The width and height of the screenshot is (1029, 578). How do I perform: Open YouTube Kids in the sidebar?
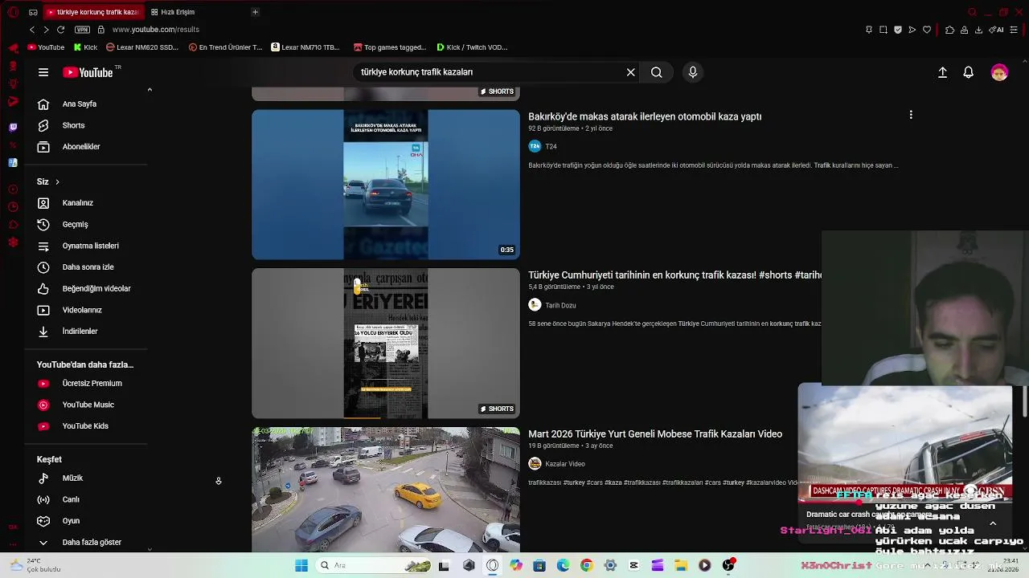click(84, 426)
